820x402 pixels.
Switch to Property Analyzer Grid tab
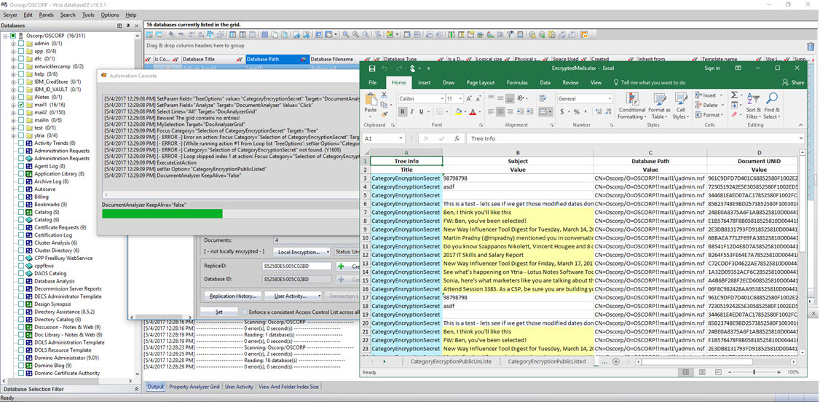[194, 387]
